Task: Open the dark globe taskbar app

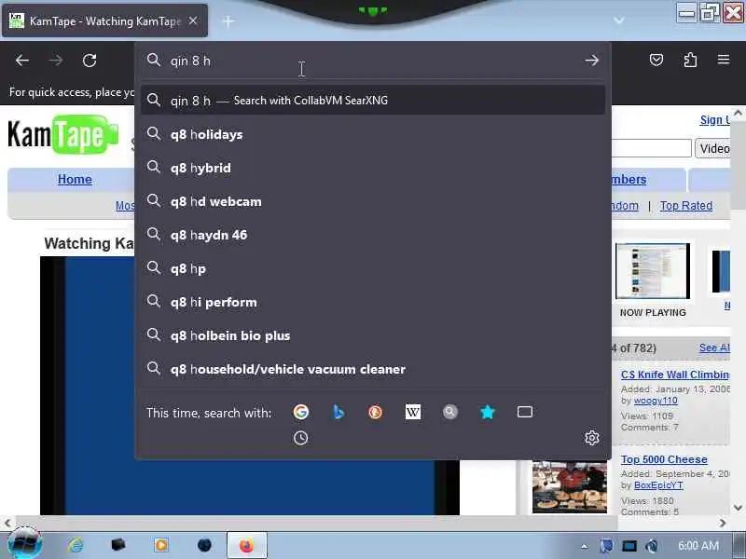Action: tap(204, 545)
